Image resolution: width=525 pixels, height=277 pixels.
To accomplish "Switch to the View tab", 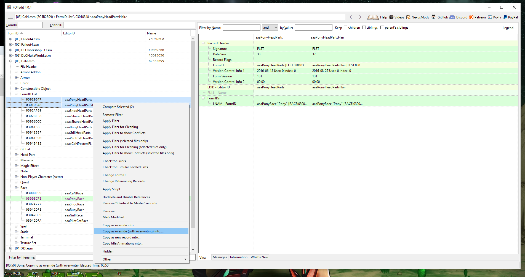I will coord(203,257).
